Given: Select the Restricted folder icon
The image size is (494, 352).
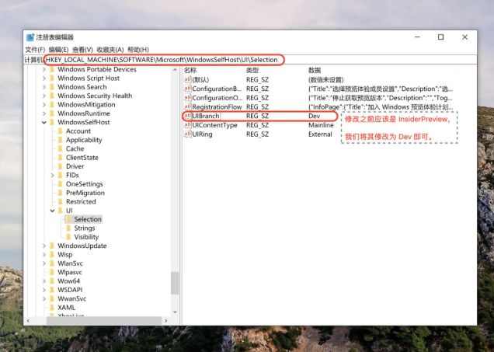Looking at the screenshot, I should (61, 202).
